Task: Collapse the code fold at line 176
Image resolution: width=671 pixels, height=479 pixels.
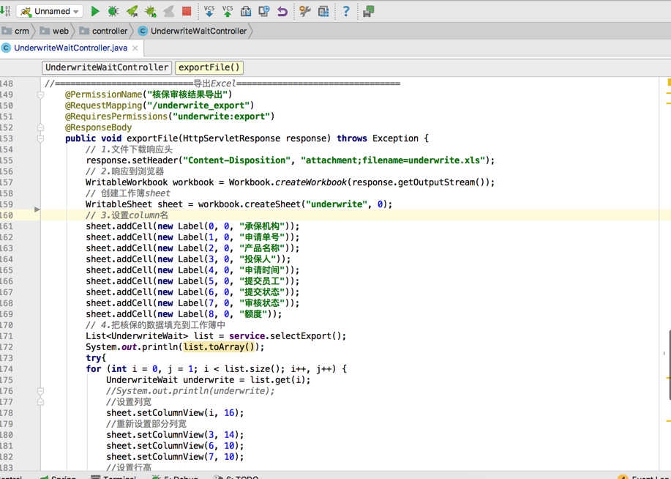Action: coord(41,391)
